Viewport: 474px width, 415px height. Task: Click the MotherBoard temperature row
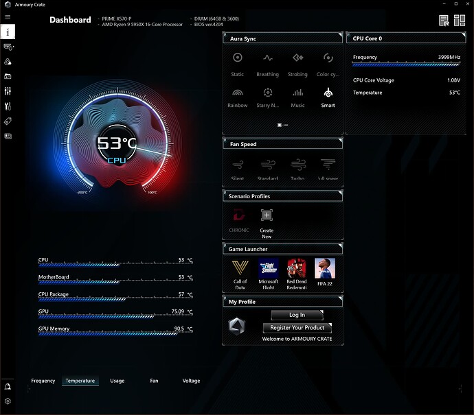[x=115, y=279]
